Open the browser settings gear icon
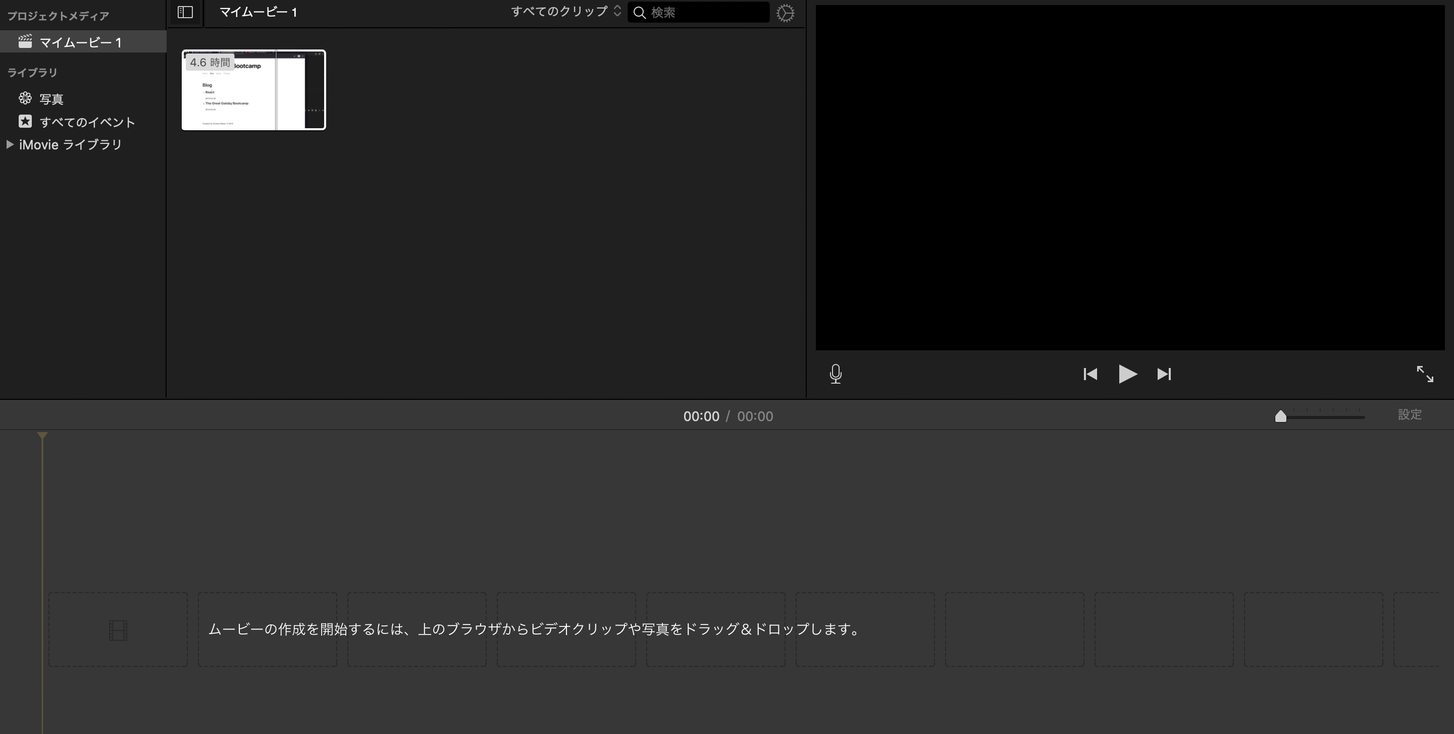Viewport: 1454px width, 734px height. pos(785,13)
